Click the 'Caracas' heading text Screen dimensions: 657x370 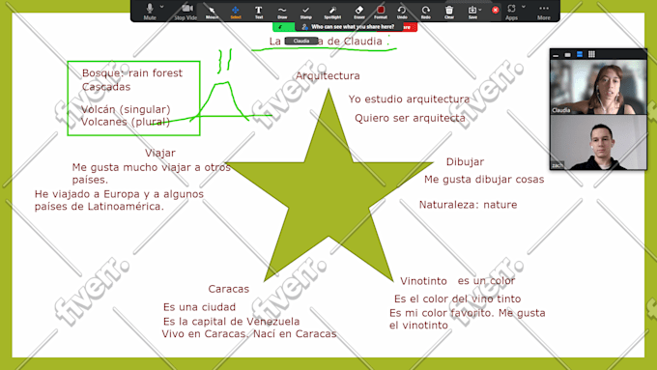coord(228,289)
